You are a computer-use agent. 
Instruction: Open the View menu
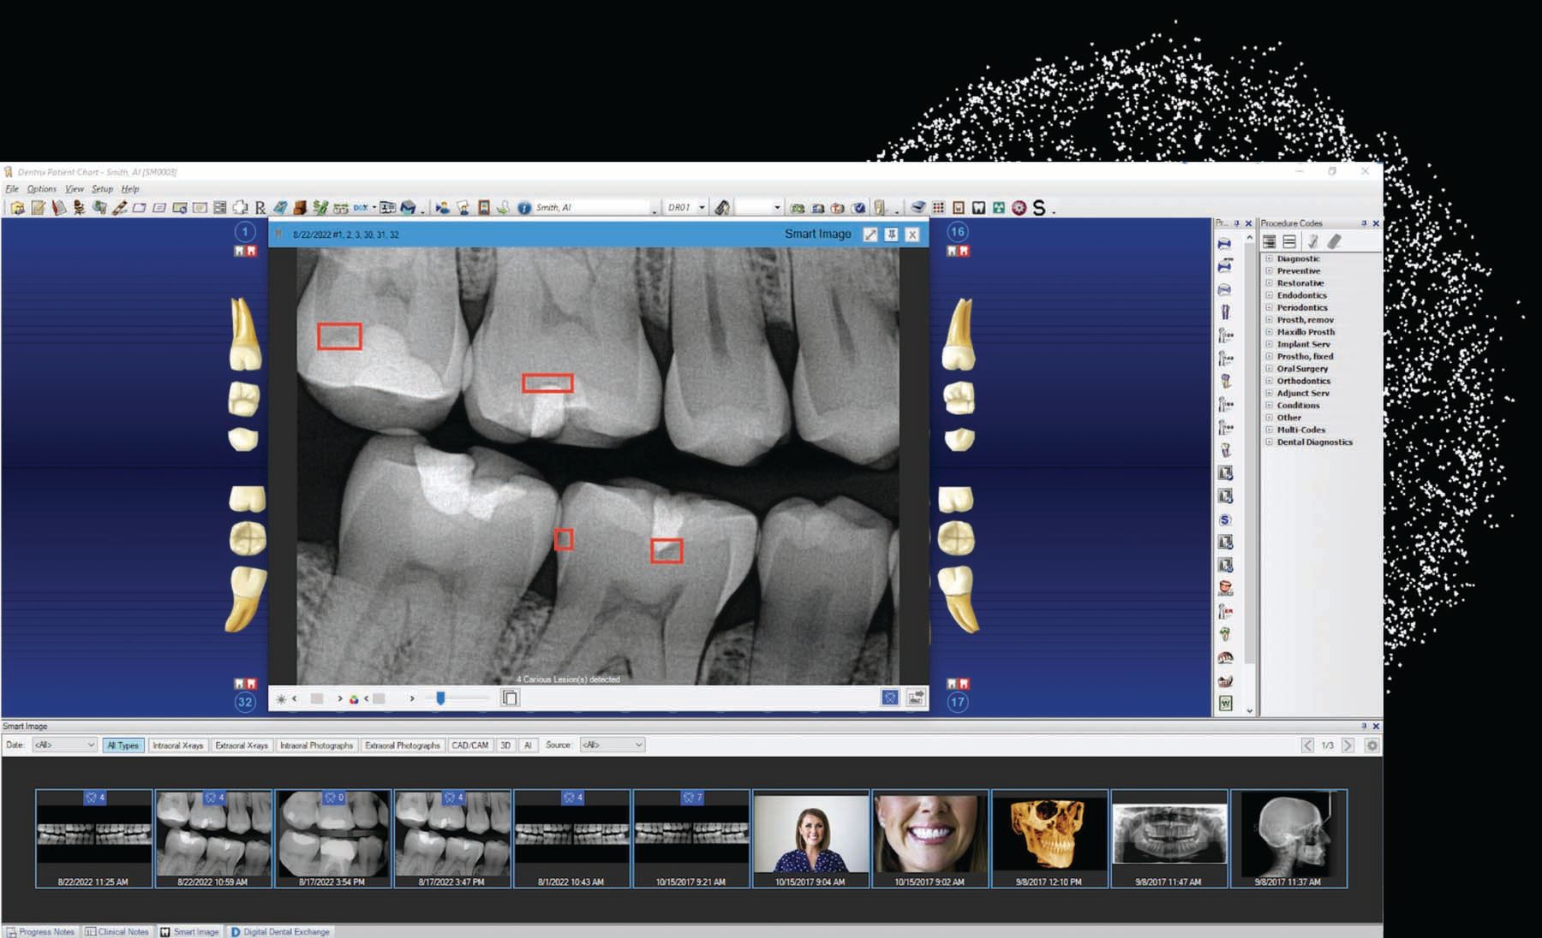click(75, 189)
